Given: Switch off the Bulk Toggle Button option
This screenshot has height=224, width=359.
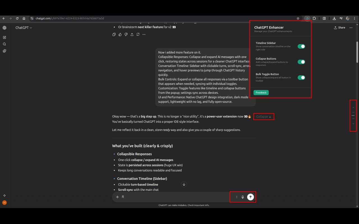Looking at the screenshot, I should click(301, 78).
